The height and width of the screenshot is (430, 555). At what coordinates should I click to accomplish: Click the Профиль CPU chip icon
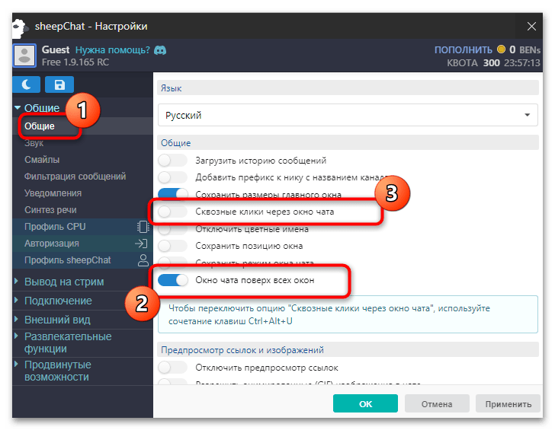(x=143, y=227)
